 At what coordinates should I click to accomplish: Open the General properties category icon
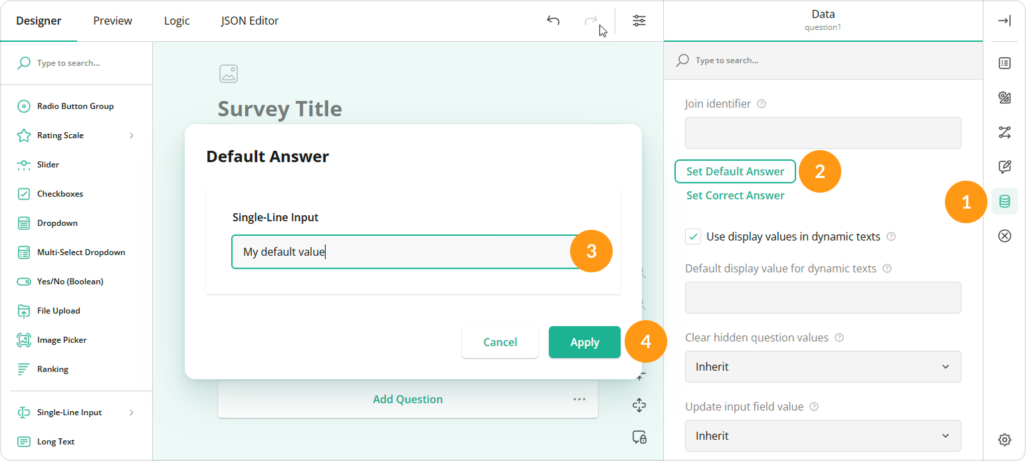(x=1004, y=62)
